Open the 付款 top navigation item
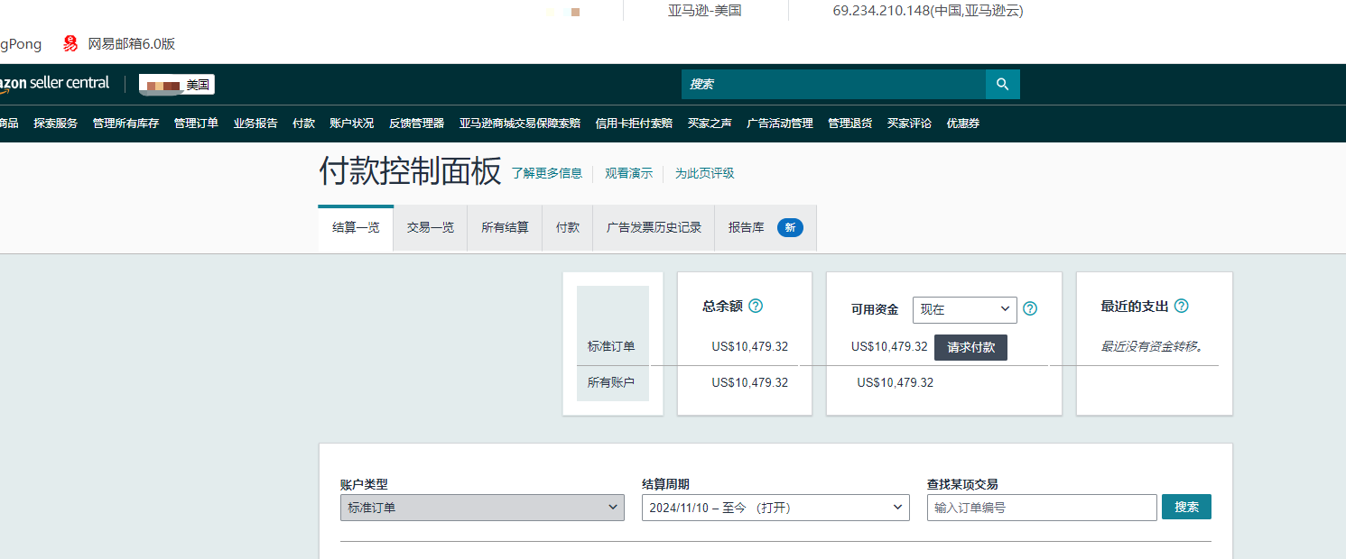The image size is (1346, 559). (304, 124)
